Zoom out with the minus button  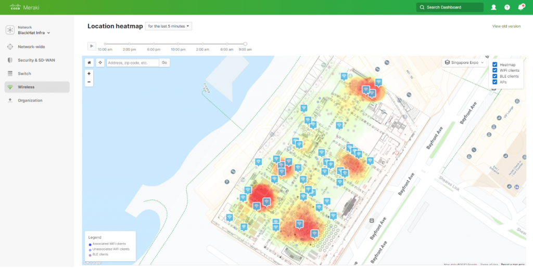pyautogui.click(x=89, y=82)
